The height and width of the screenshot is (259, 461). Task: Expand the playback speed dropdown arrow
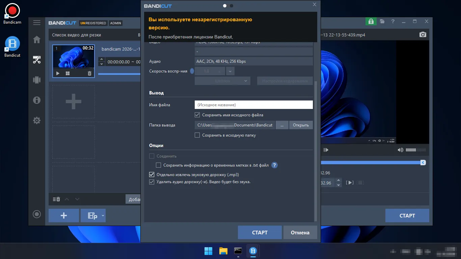[x=230, y=71]
